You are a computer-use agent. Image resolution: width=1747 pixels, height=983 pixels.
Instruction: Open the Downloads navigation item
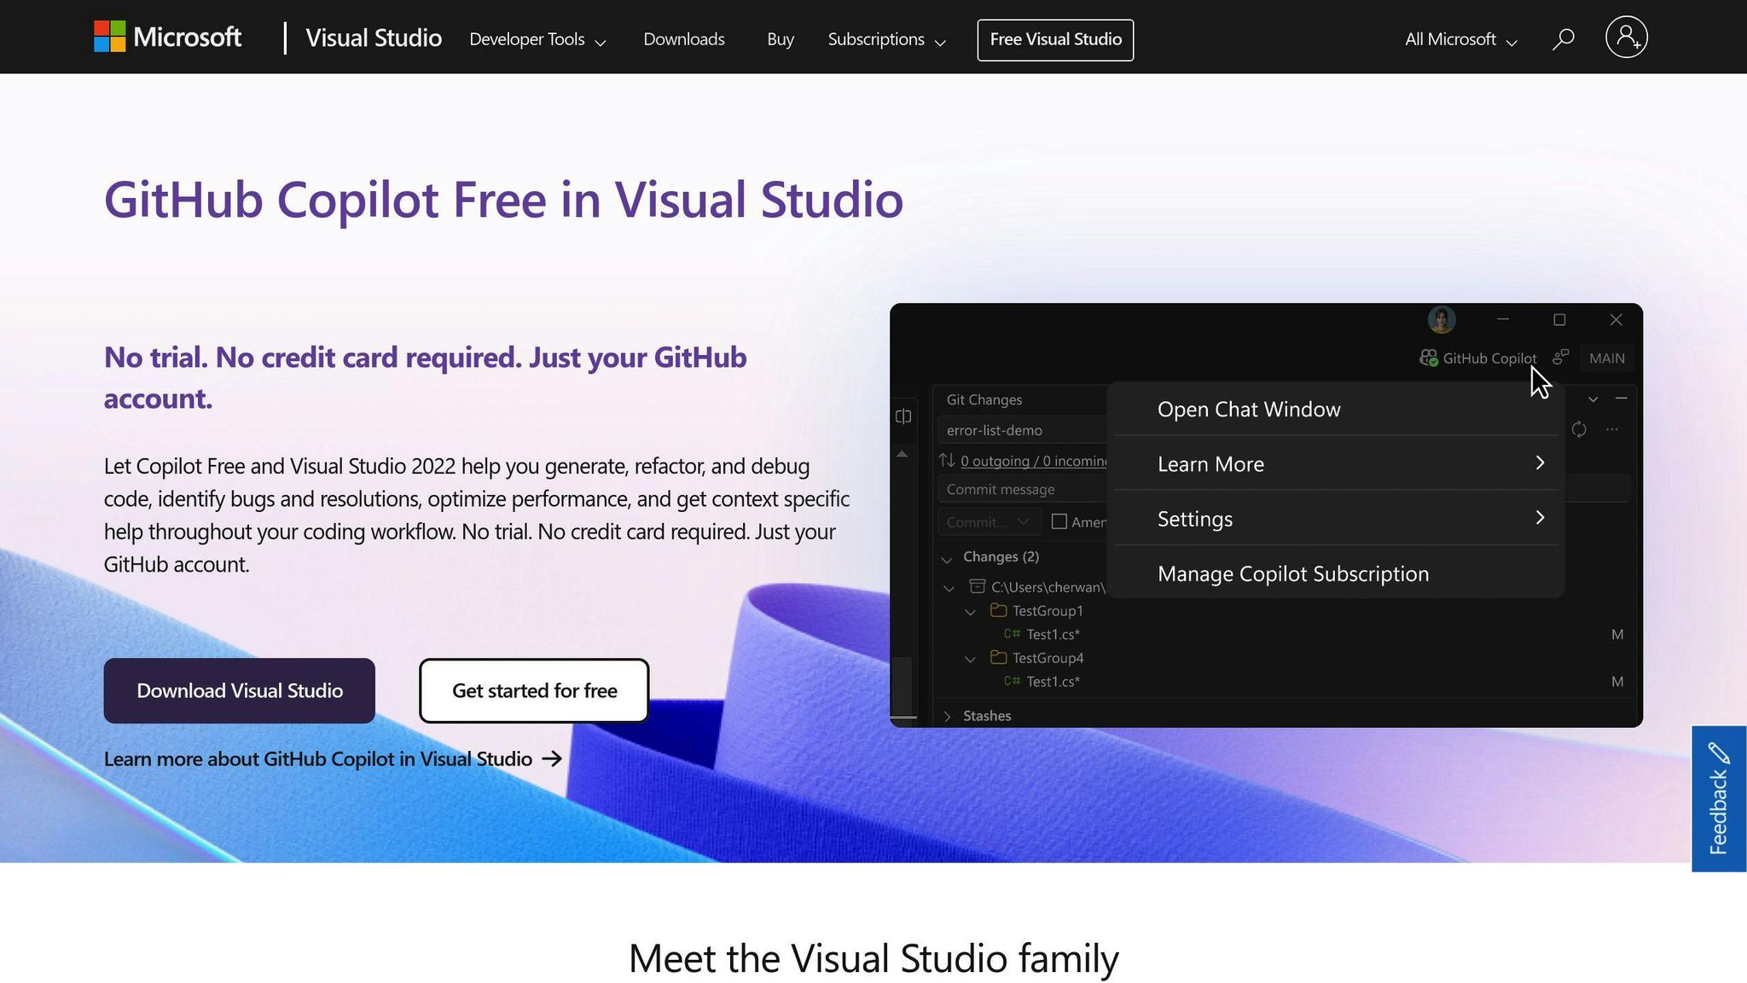[683, 39]
